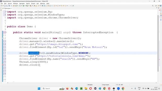Open File Explorer from the taskbar

[x=86, y=88]
